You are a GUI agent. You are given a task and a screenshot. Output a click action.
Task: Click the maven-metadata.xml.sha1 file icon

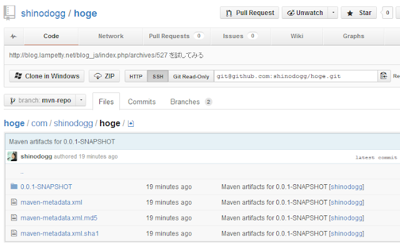click(x=14, y=234)
